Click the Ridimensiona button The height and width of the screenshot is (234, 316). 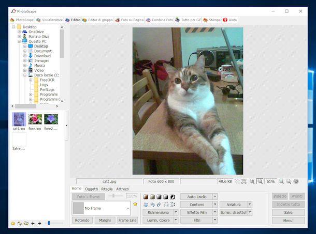[x=158, y=212]
